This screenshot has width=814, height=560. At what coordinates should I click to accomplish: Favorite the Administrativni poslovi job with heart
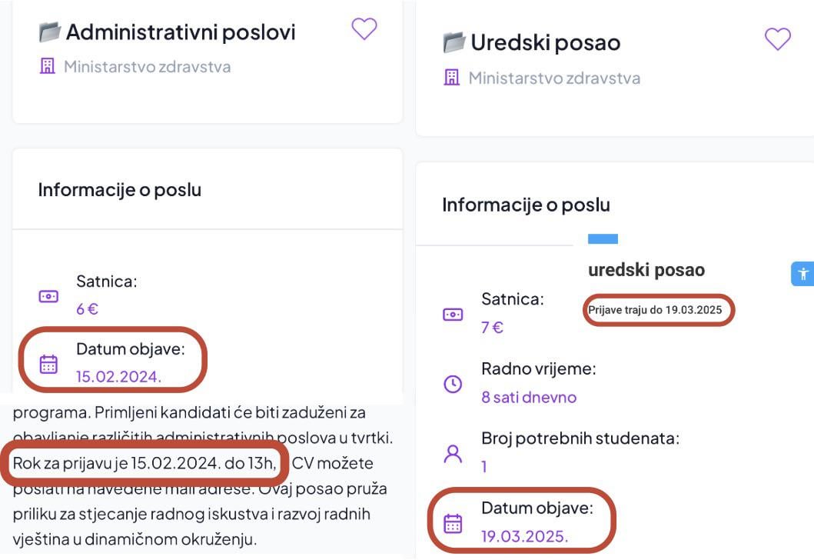364,29
